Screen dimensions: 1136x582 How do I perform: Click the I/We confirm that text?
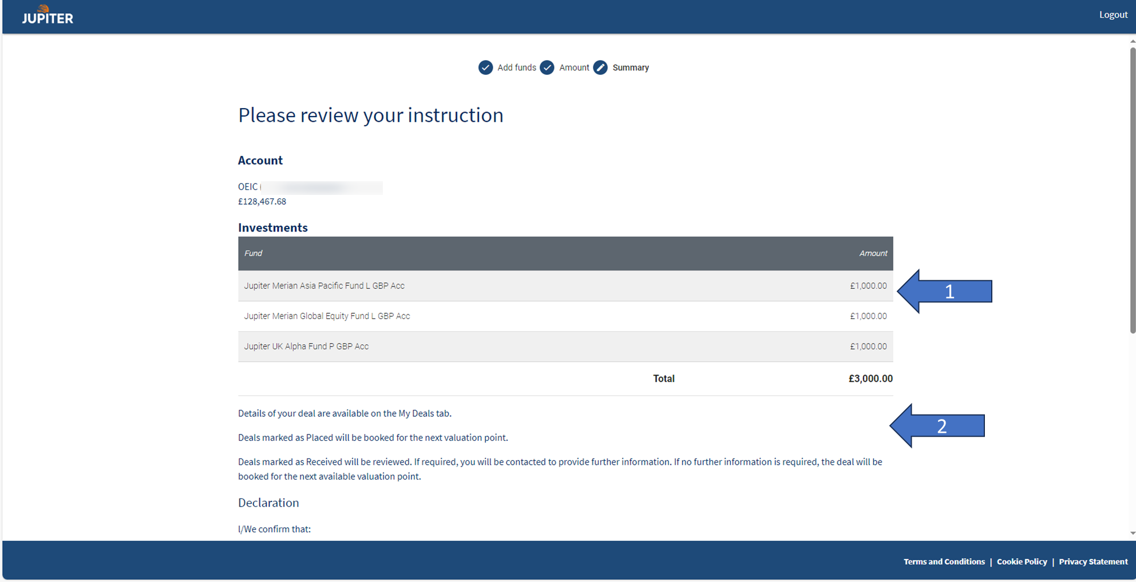point(275,529)
